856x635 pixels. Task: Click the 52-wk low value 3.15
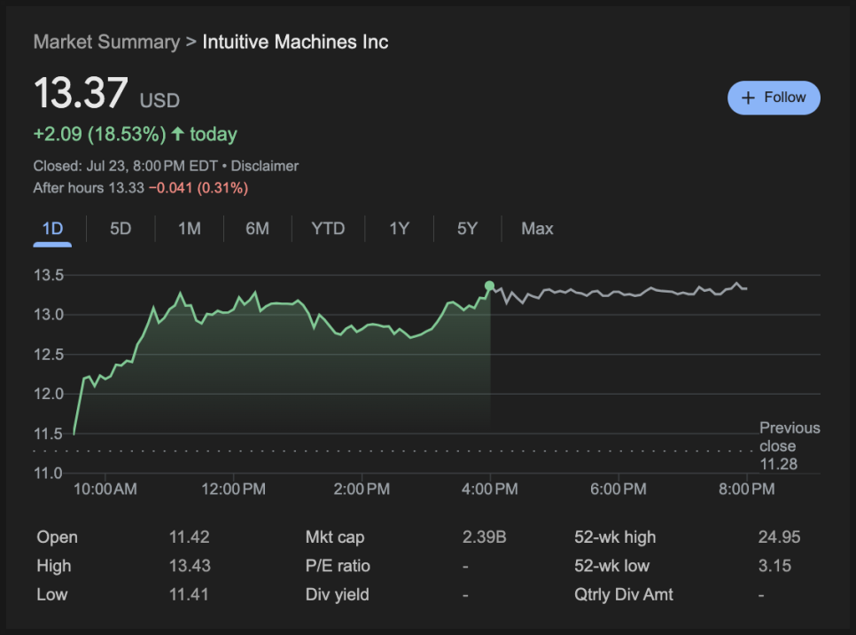coord(774,566)
